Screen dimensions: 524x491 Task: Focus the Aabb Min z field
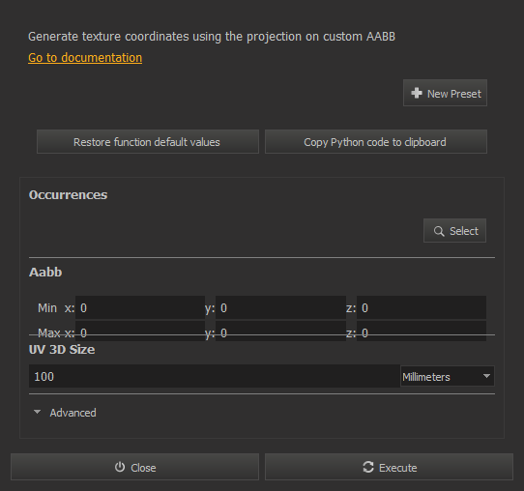pos(422,307)
